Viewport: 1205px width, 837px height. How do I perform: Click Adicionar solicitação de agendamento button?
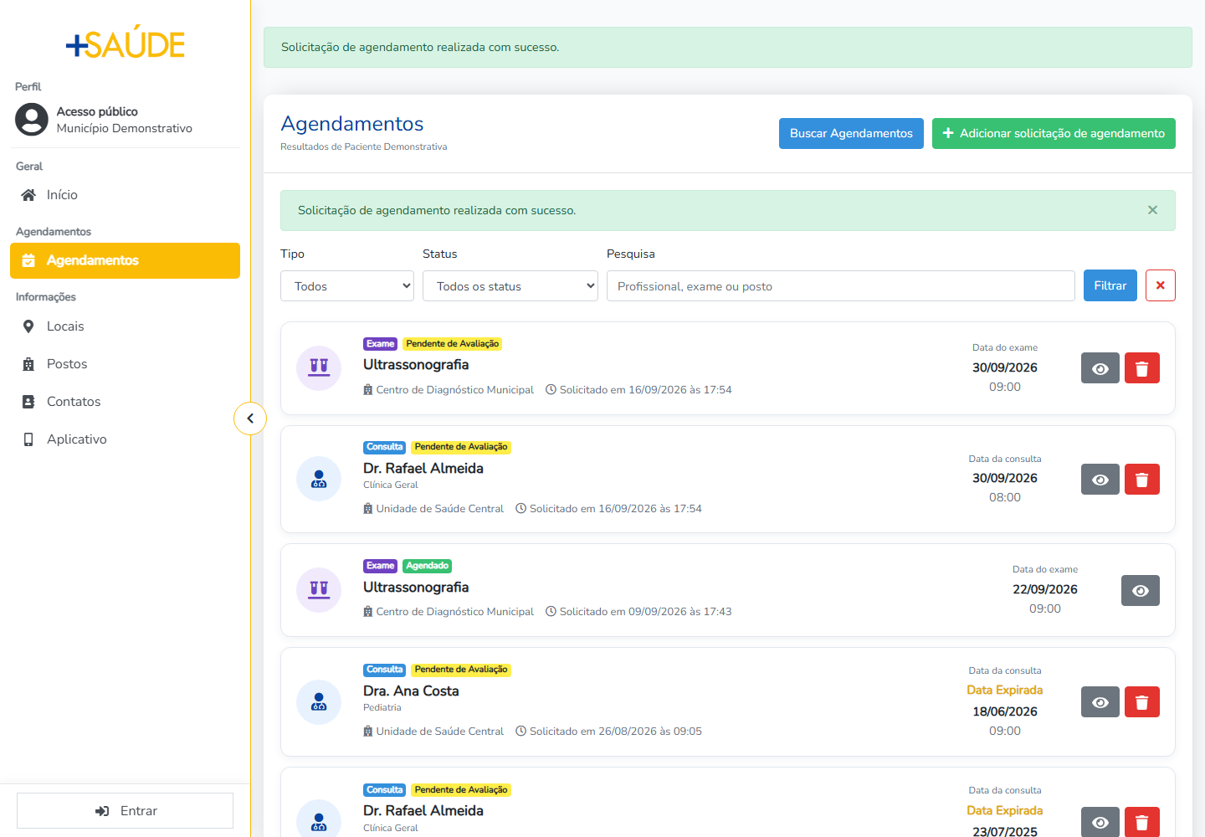1054,133
